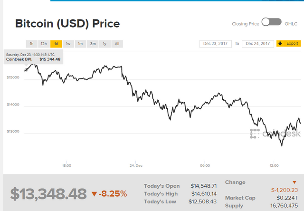Click the red down-triangle beside -8.25%
Viewport: 304px width, 211px height.
tap(94, 193)
